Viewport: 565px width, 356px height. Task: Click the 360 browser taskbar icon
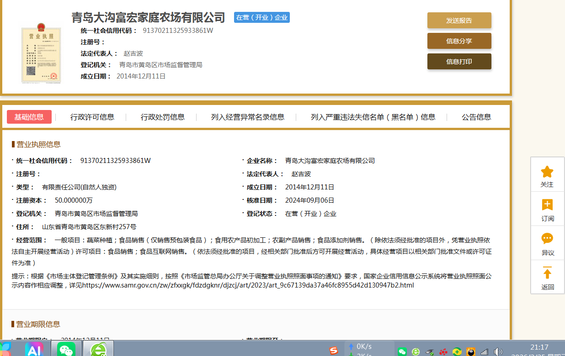pyautogui.click(x=98, y=350)
